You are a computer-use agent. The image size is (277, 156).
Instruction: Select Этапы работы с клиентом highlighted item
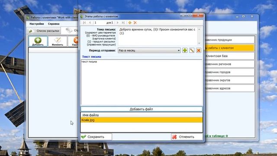(x=230, y=48)
